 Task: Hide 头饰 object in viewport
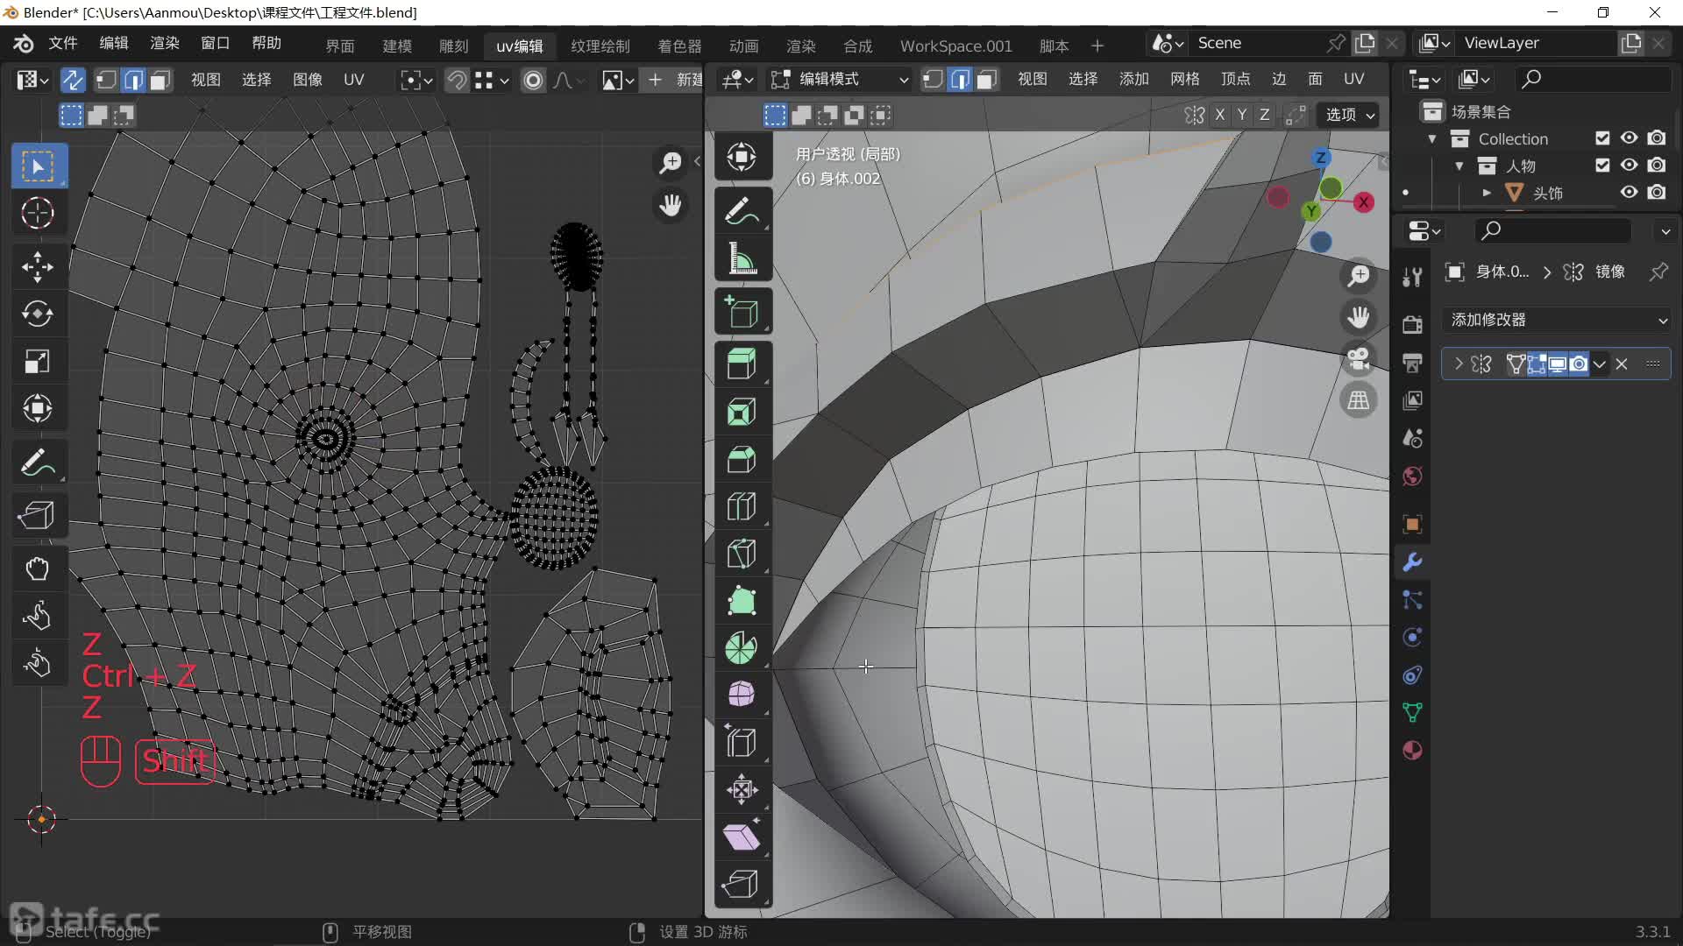[1630, 192]
